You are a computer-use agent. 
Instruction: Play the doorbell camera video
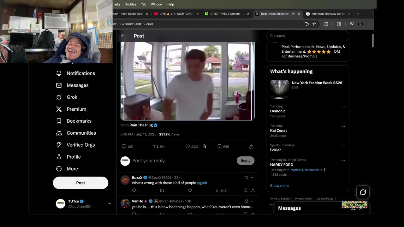[x=188, y=81]
